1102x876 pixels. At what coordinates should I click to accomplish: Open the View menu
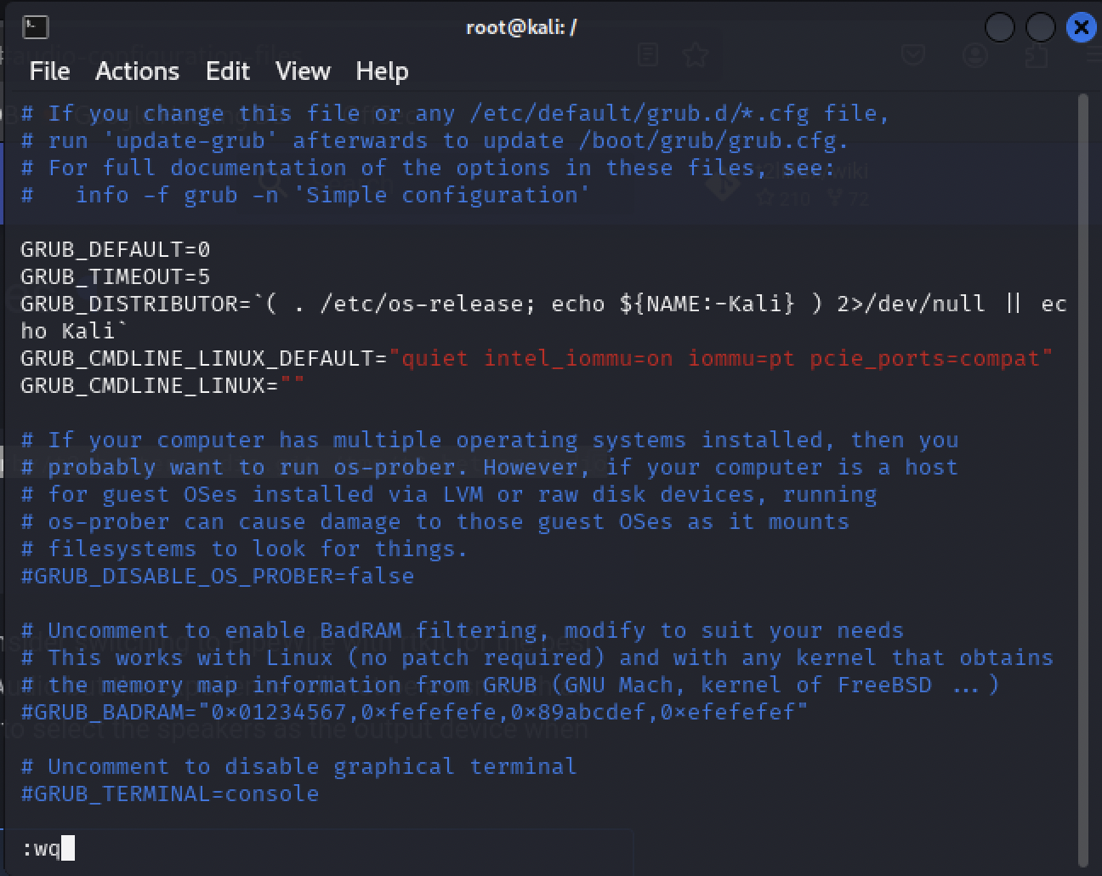(x=302, y=71)
